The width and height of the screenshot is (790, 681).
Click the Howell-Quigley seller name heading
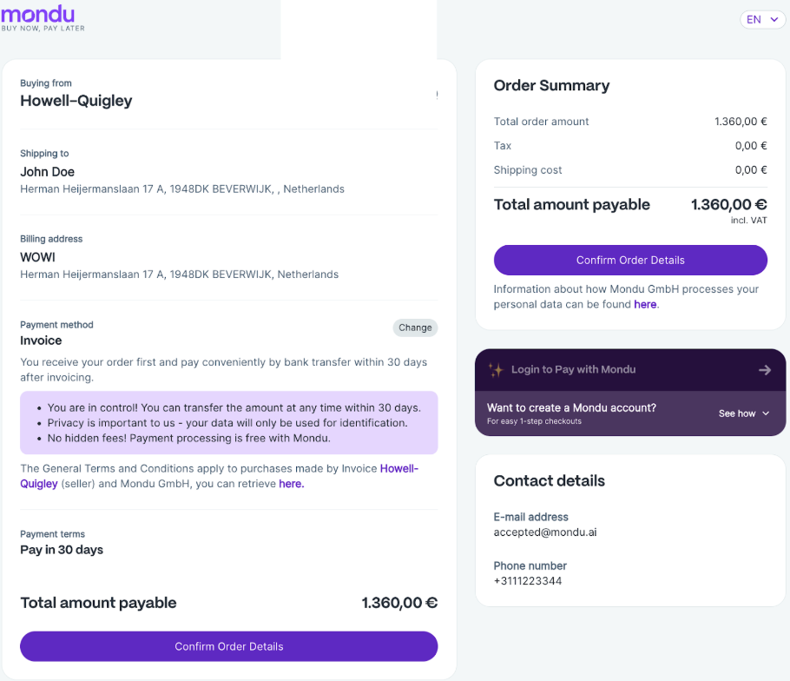pos(76,101)
